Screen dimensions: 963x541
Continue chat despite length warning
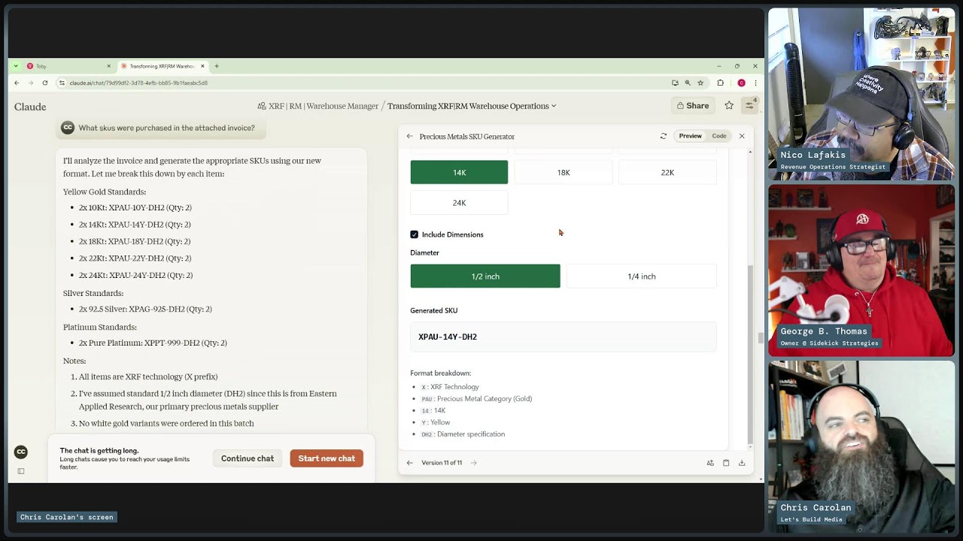click(x=248, y=458)
